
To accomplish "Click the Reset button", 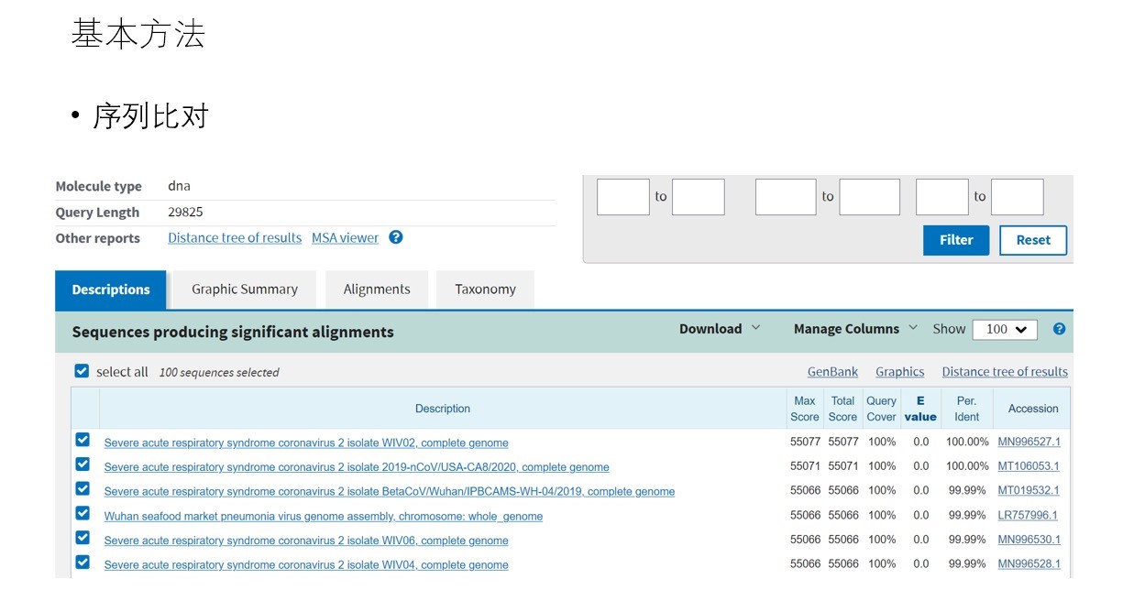I will coord(1033,240).
